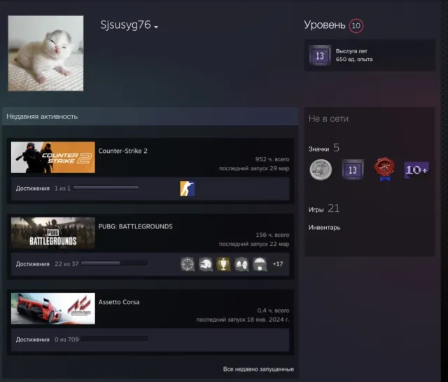Open the Игры 21 games link
448x382 pixels.
click(324, 209)
